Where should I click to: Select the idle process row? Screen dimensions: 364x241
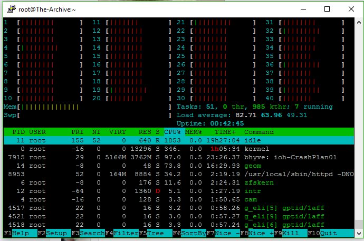pos(179,140)
